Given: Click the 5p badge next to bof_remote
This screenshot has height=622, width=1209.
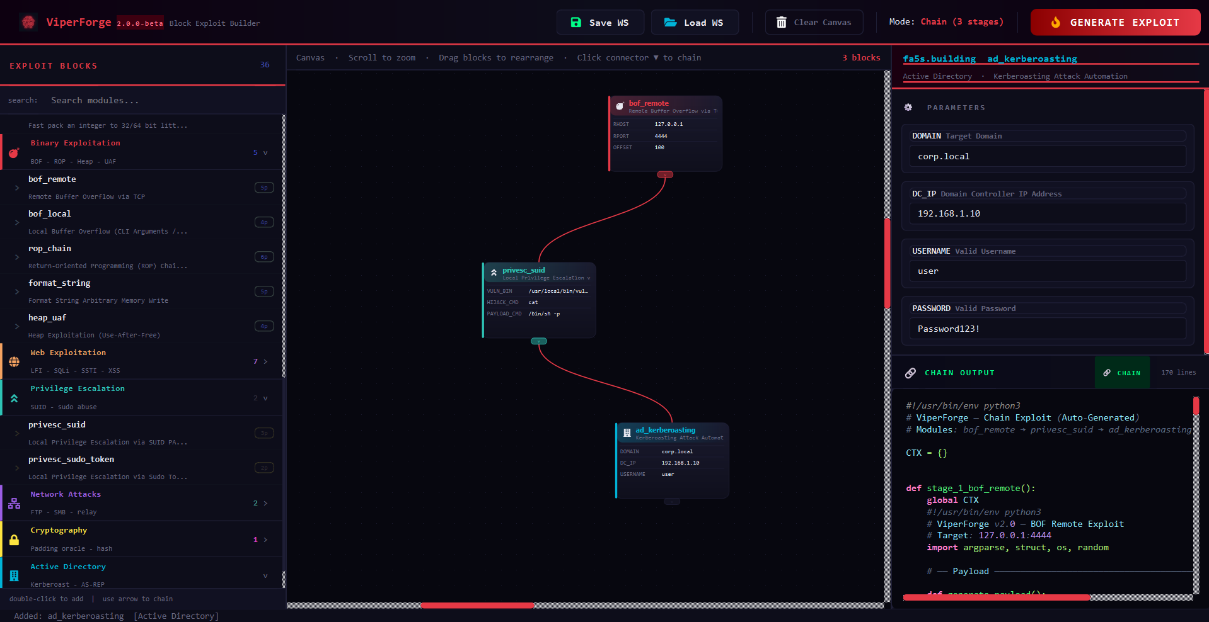Looking at the screenshot, I should click(x=264, y=188).
